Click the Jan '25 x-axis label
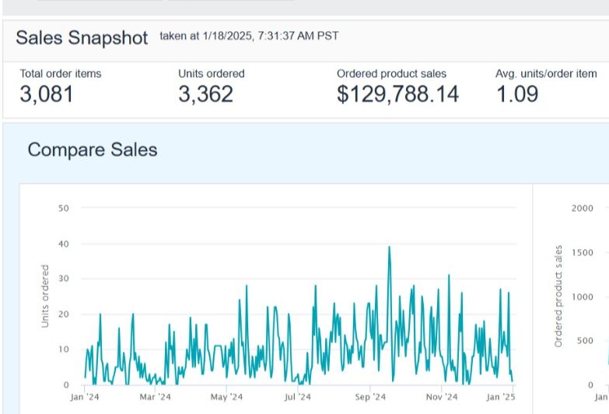 pyautogui.click(x=500, y=397)
